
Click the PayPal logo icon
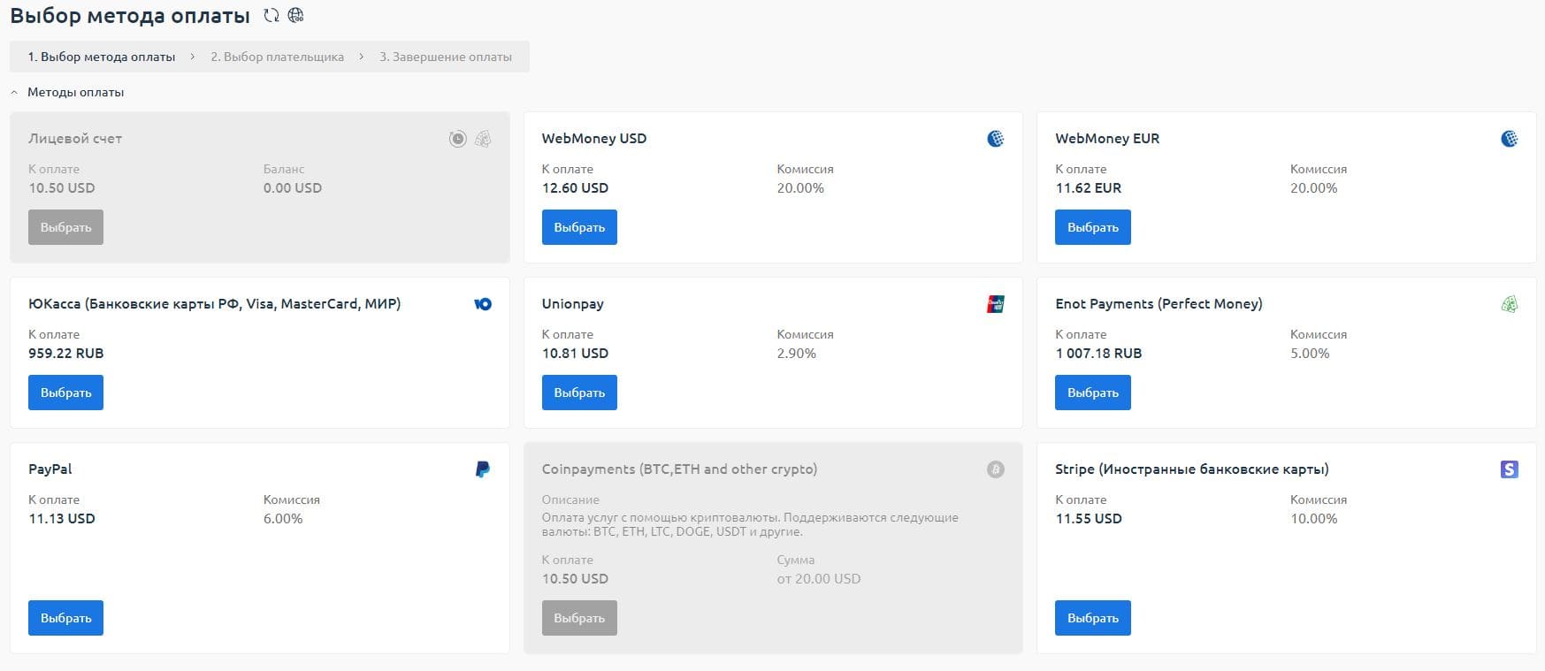tap(483, 469)
